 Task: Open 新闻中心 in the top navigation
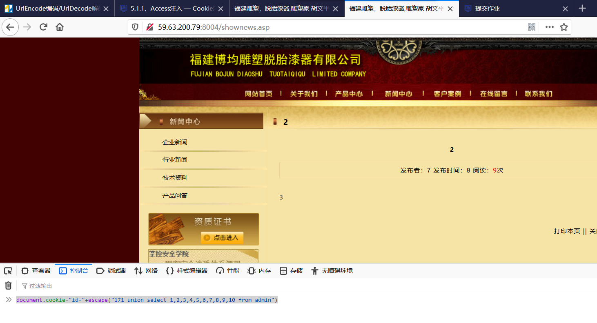(x=399, y=94)
